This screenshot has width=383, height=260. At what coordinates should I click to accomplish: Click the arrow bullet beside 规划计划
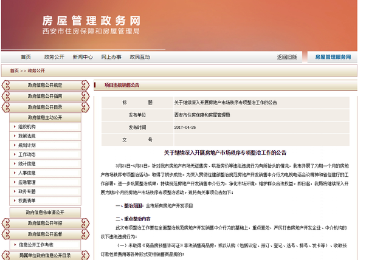(x=13, y=146)
